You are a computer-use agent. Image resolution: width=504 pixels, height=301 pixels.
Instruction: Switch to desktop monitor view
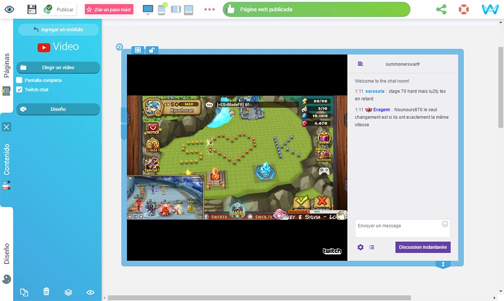tap(148, 10)
